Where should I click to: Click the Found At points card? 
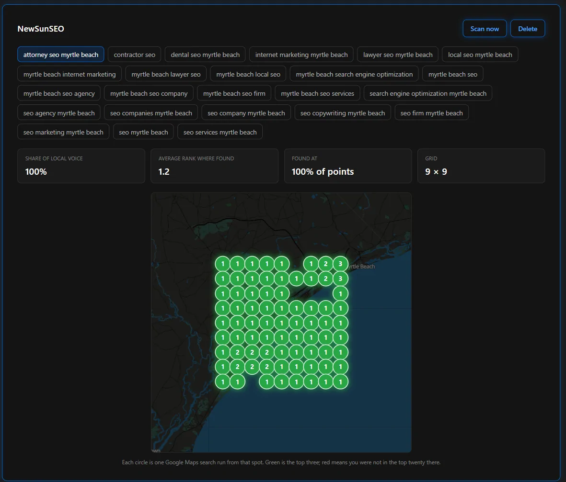click(348, 166)
